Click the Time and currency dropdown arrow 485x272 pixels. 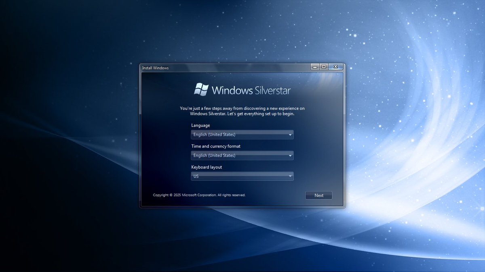[290, 156]
